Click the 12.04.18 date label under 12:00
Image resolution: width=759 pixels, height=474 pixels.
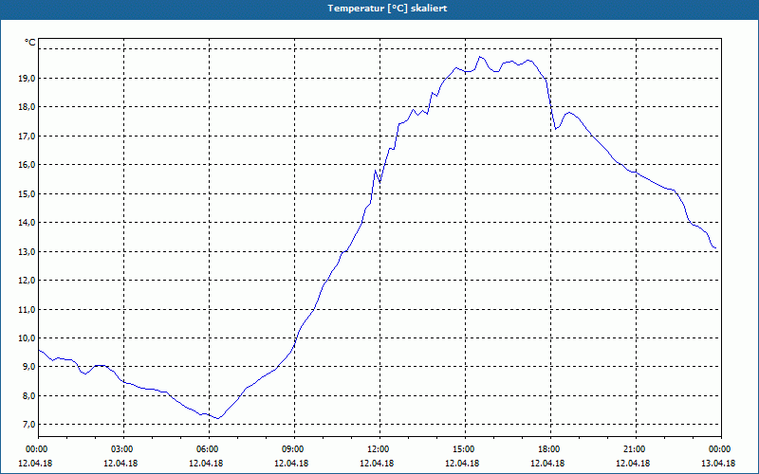[377, 464]
